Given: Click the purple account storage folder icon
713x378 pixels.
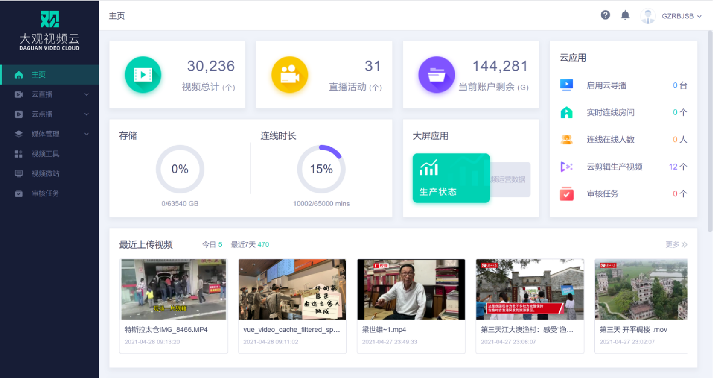Looking at the screenshot, I should tap(437, 74).
